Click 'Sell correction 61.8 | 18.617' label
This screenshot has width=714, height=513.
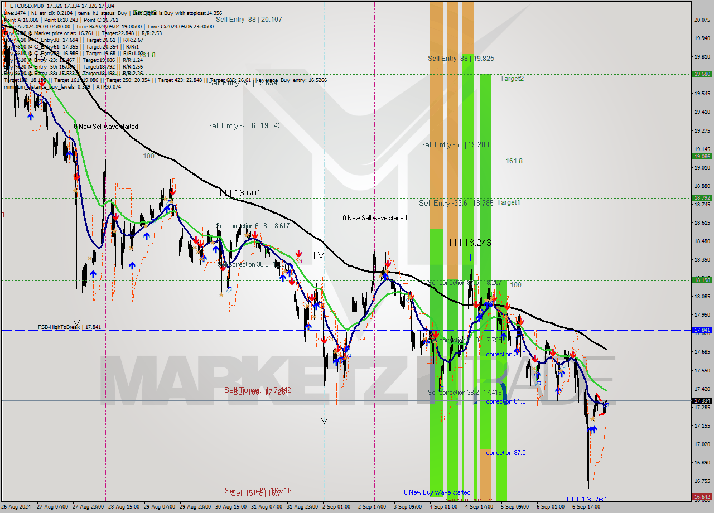[253, 226]
